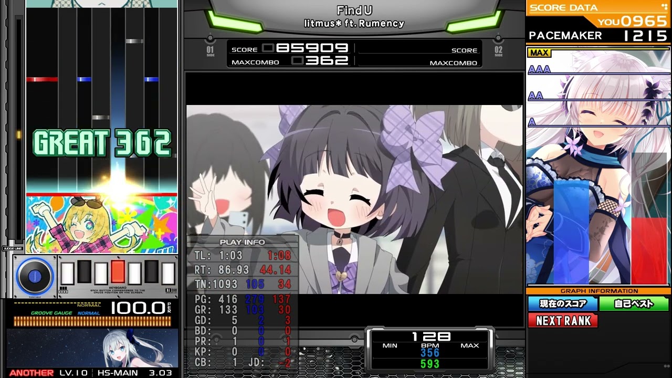This screenshot has width=672, height=378.
Task: Click the pacemaker value 1215
Action: point(646,36)
